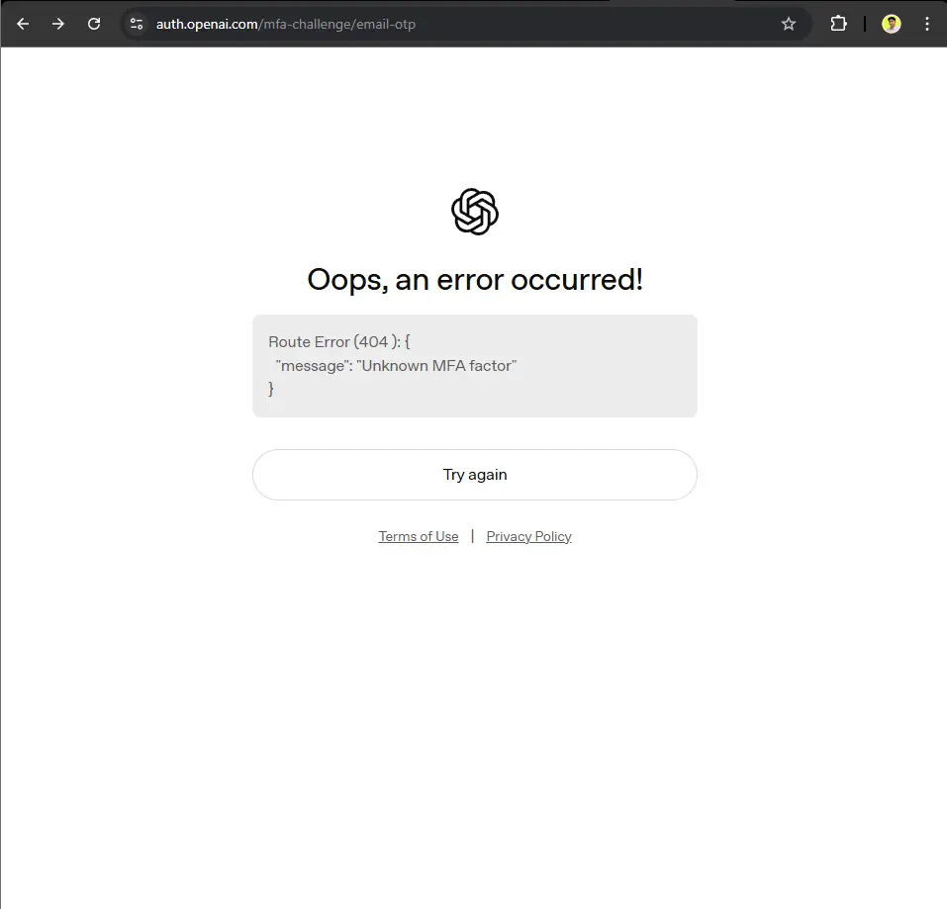Viewport: 947px width, 909px height.
Task: Click the "Oops, an error occurred!" heading
Action: (x=475, y=280)
